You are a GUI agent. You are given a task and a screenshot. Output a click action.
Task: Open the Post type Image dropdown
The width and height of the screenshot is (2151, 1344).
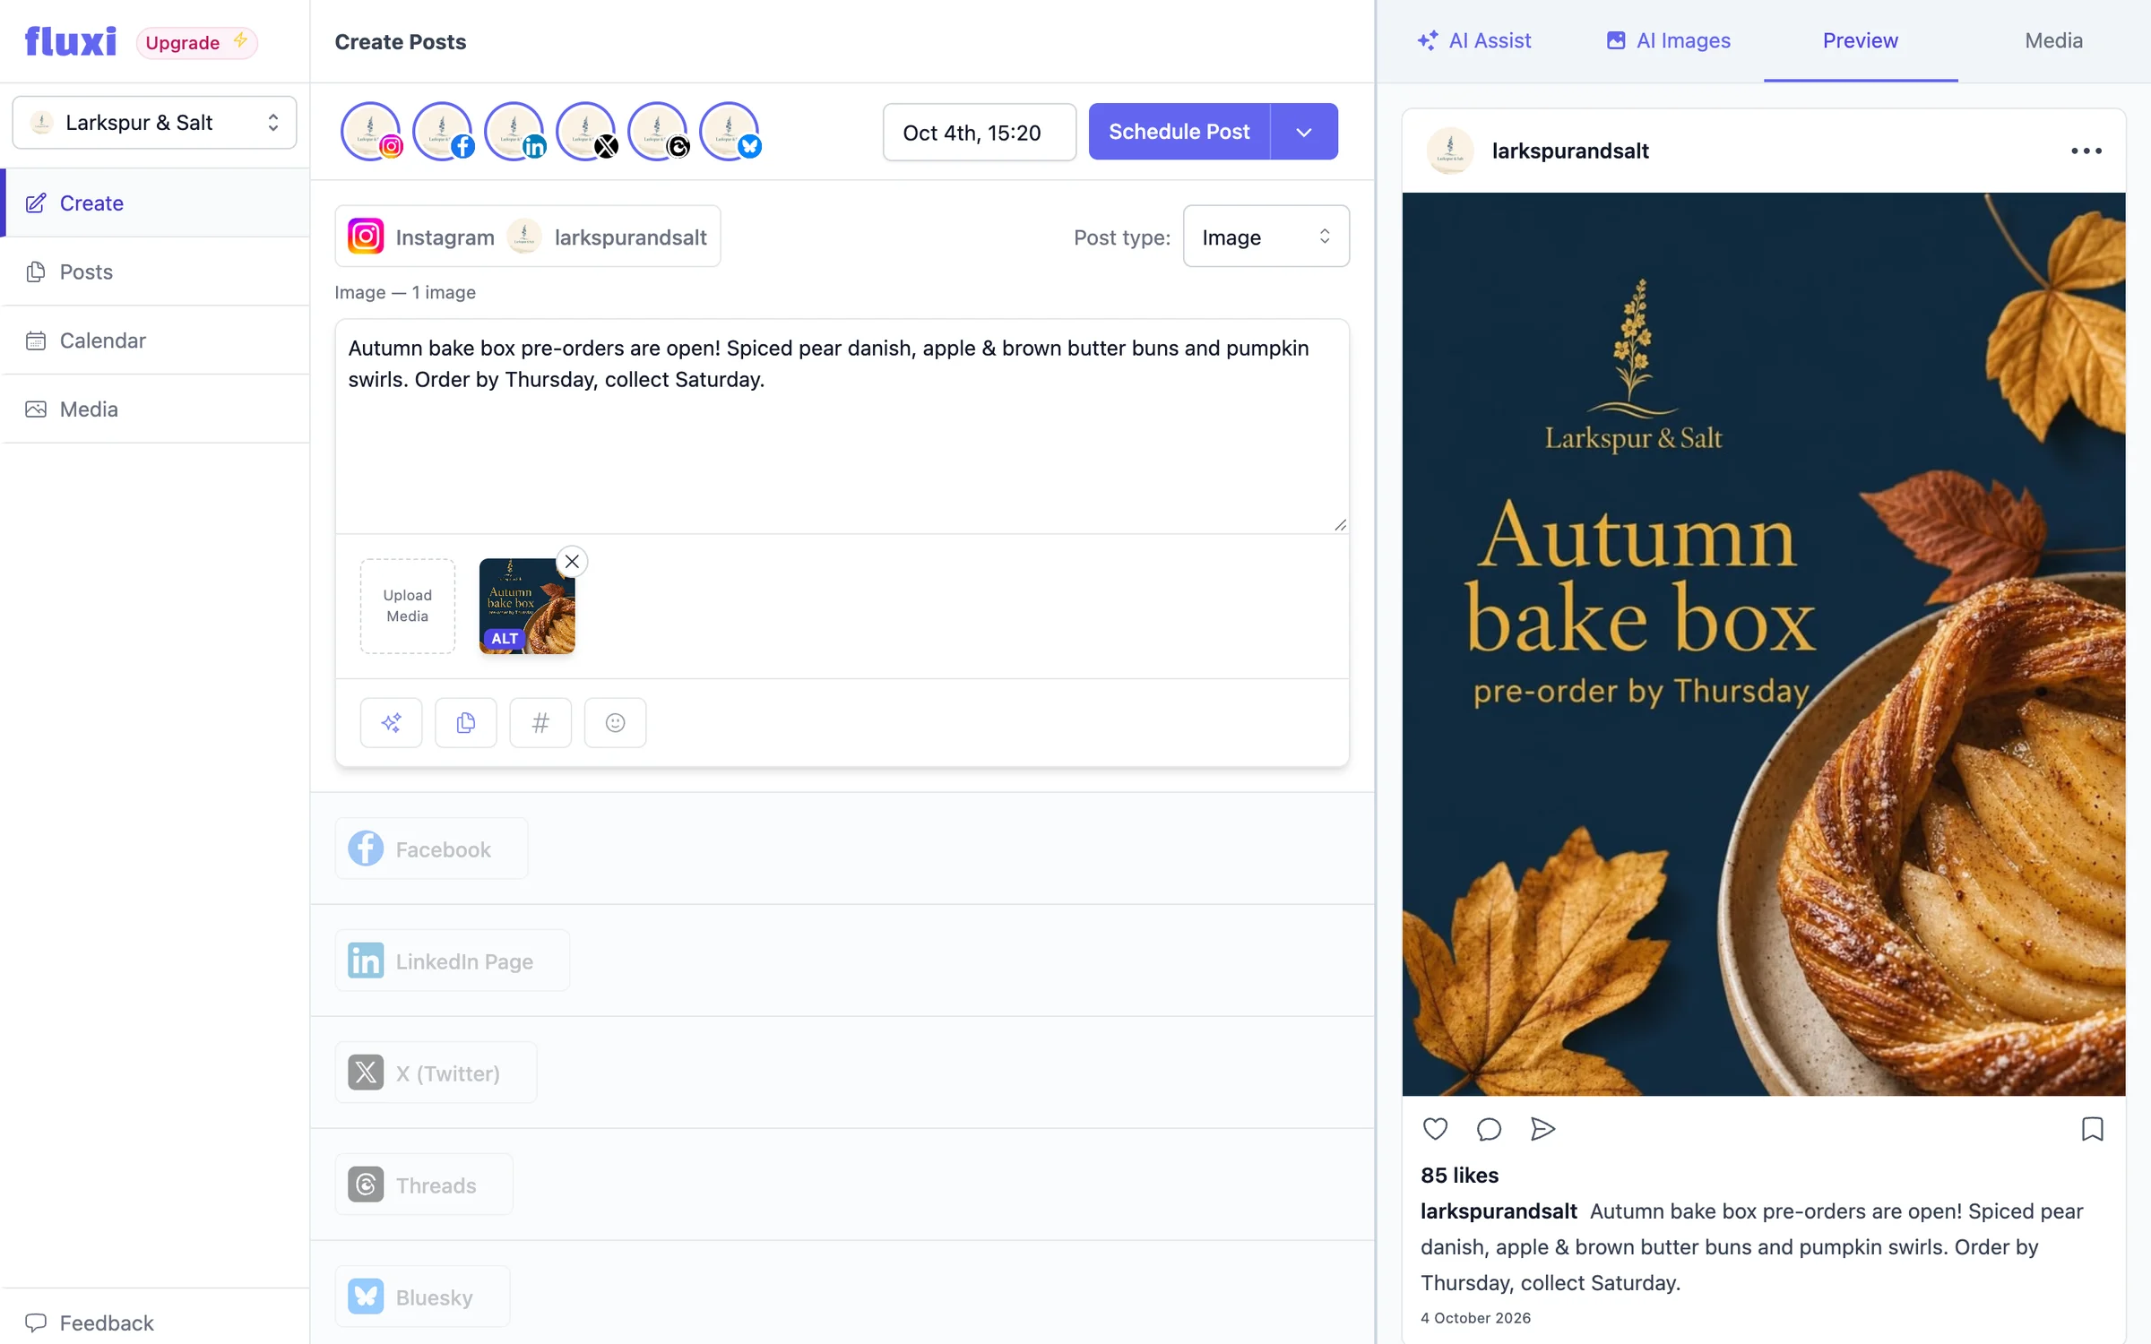[1266, 237]
